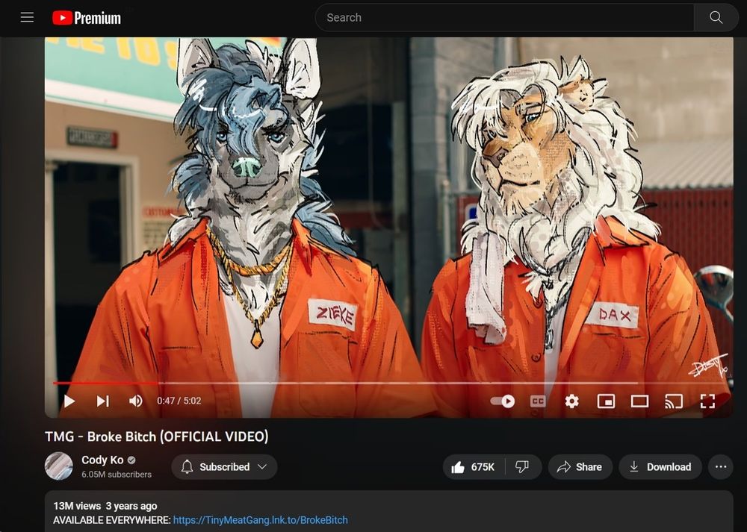
Task: Click the 0:47 / 5:02 time display
Action: (x=179, y=401)
